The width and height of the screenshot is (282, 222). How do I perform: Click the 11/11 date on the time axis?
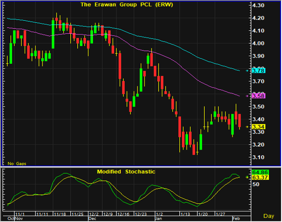(42, 214)
